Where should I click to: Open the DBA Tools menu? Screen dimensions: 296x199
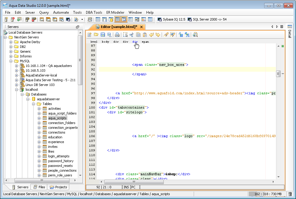pyautogui.click(x=94, y=12)
